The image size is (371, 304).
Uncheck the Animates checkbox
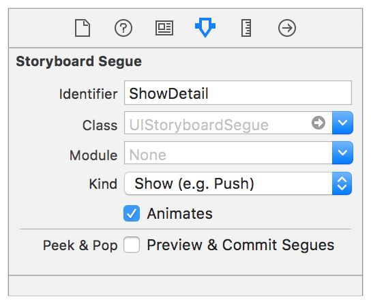point(132,213)
